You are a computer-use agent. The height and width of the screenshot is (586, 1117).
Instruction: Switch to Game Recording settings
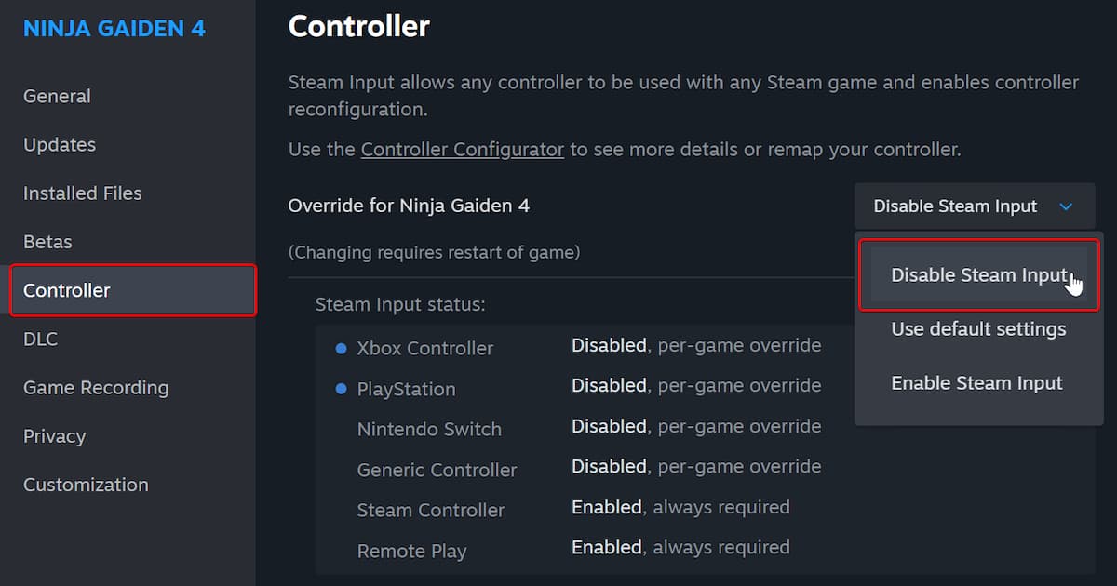pos(96,388)
